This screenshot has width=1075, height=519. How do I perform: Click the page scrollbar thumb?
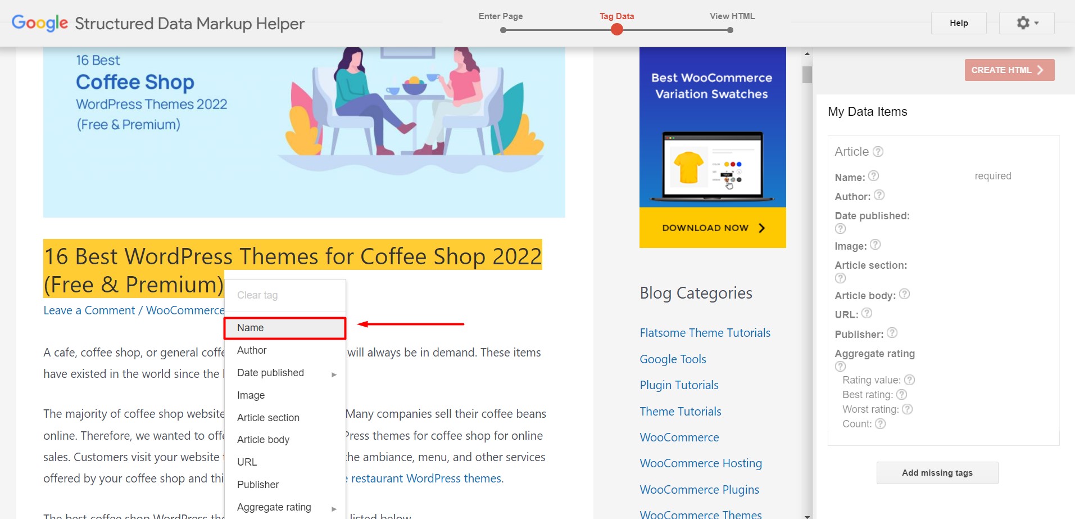[x=808, y=74]
